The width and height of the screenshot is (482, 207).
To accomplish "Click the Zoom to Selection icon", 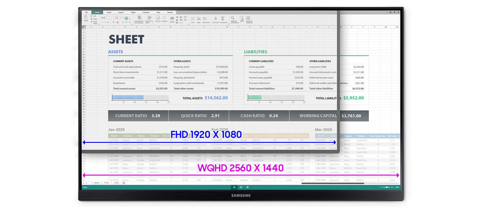I will (248, 19).
